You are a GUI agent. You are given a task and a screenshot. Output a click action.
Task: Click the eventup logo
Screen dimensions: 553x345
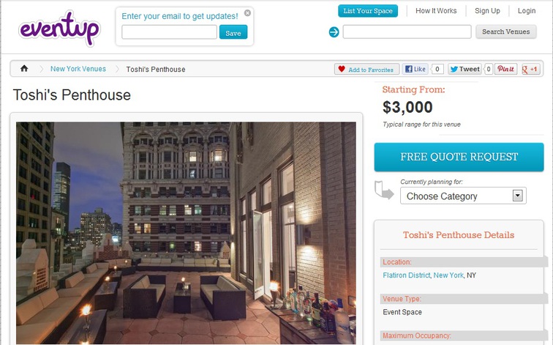59,29
